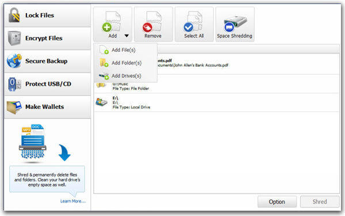345x216 pixels.
Task: Switch to the Lock Files section
Action: (48, 15)
